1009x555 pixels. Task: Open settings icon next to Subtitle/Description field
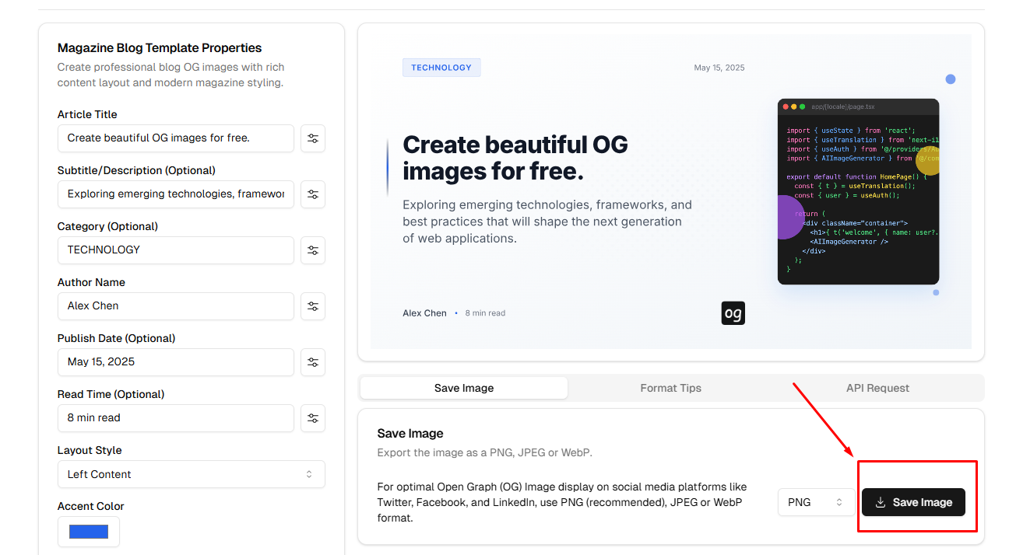click(x=313, y=194)
